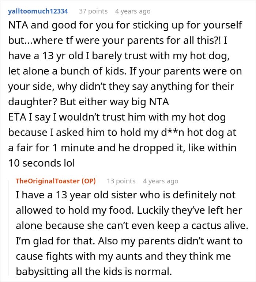The image size is (256, 282).
Task: Click the text 'have a 13 yr old'
Action: [x=46, y=56]
